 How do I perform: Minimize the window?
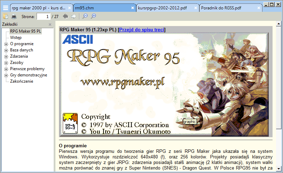tap(266, 4)
